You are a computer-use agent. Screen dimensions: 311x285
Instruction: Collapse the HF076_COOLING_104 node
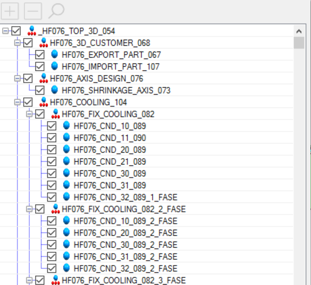[x=17, y=102]
